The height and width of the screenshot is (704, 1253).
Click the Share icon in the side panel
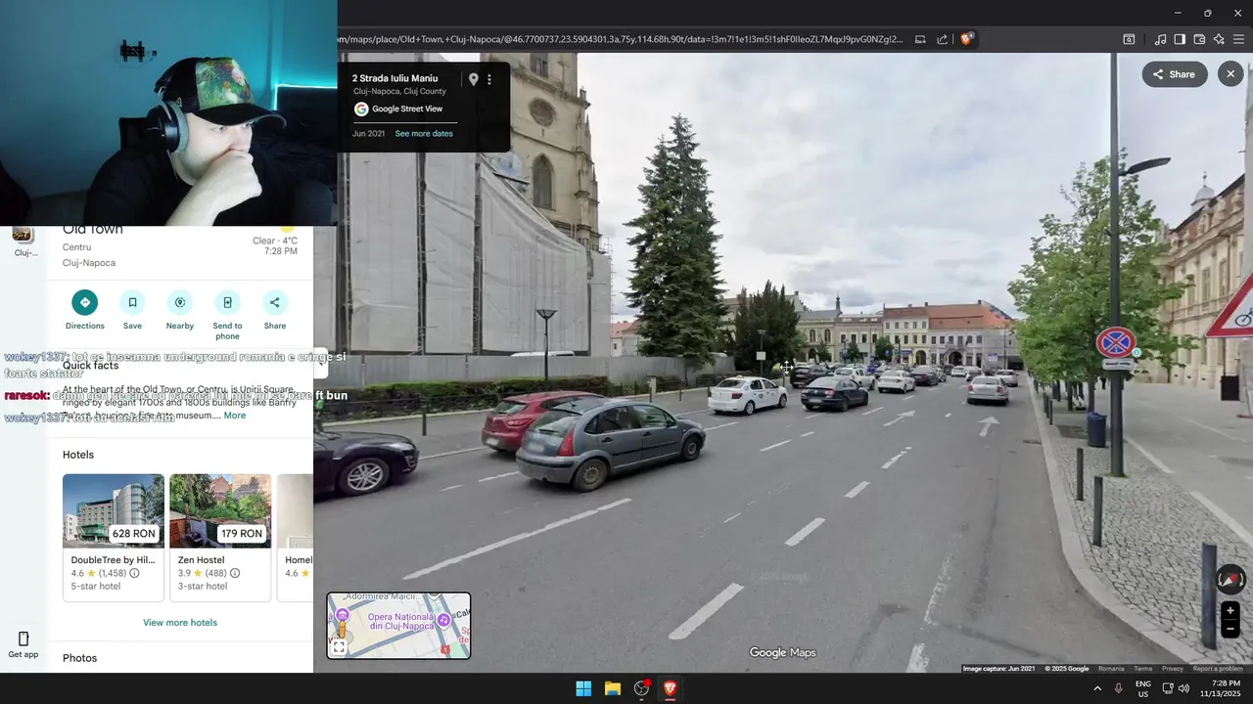(x=275, y=302)
